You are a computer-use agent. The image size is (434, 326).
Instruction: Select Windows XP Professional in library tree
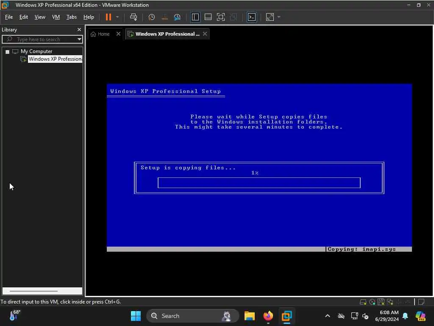[x=55, y=59]
